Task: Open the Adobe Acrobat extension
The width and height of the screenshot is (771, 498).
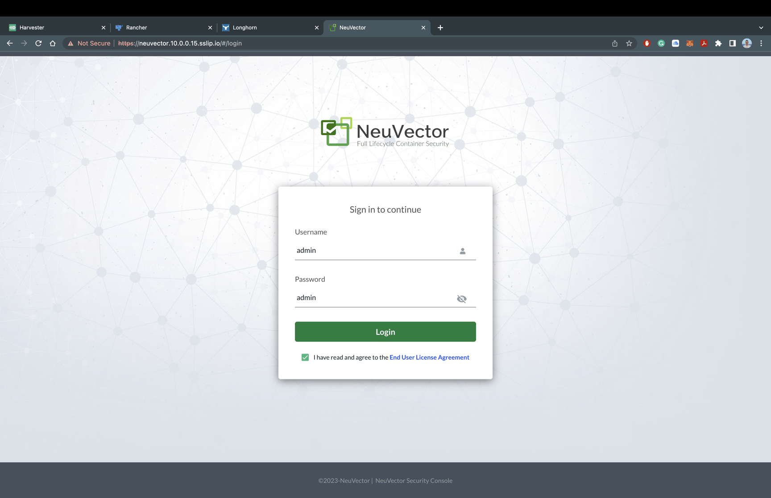Action: coord(704,43)
